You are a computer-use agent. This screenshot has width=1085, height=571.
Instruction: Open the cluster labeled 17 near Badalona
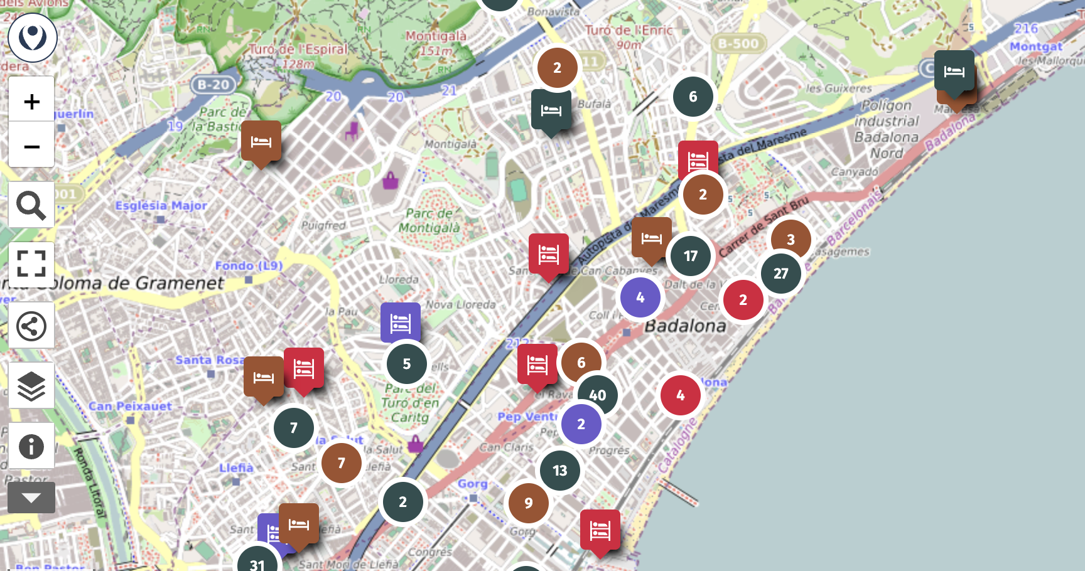tap(691, 255)
